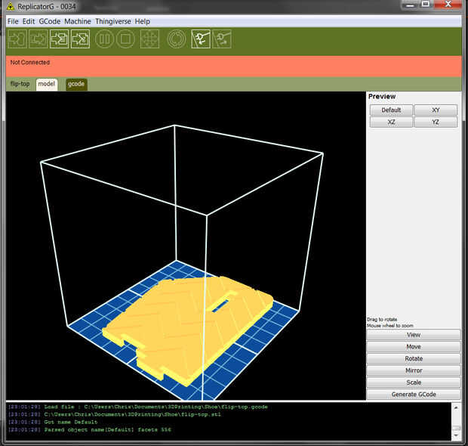
Task: Click the Stop build icon
Action: tap(125, 39)
